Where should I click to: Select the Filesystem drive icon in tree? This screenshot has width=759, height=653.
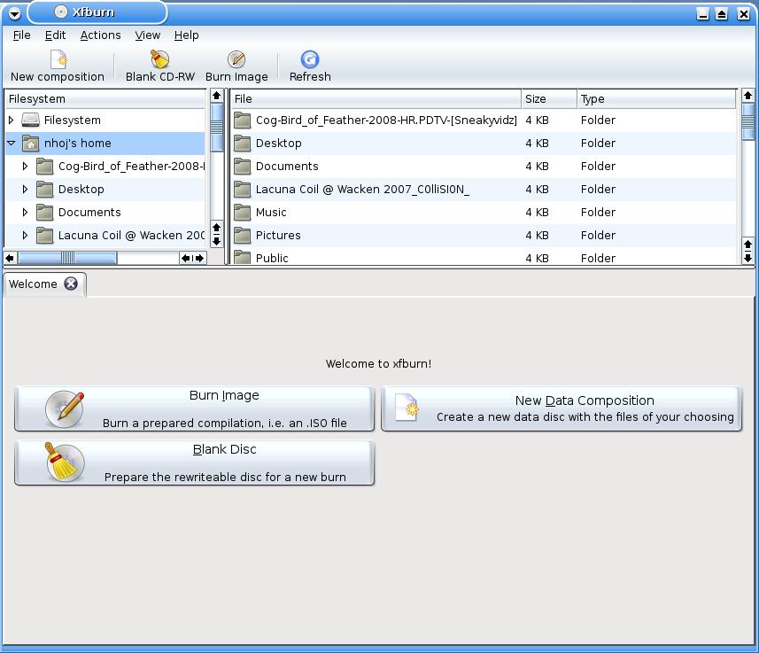pos(31,120)
